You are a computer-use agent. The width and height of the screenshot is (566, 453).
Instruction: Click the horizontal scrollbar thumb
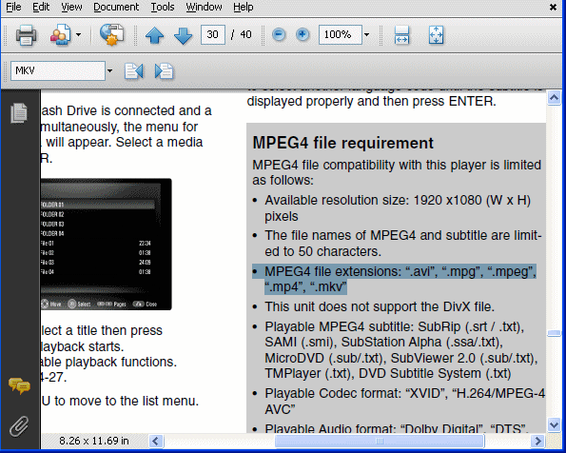click(x=380, y=441)
